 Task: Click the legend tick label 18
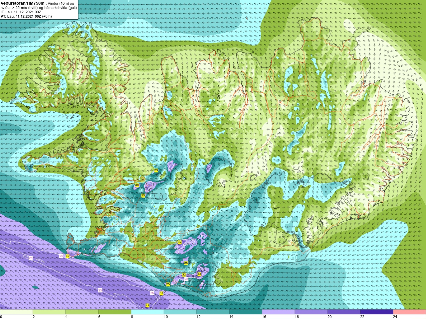297,317
